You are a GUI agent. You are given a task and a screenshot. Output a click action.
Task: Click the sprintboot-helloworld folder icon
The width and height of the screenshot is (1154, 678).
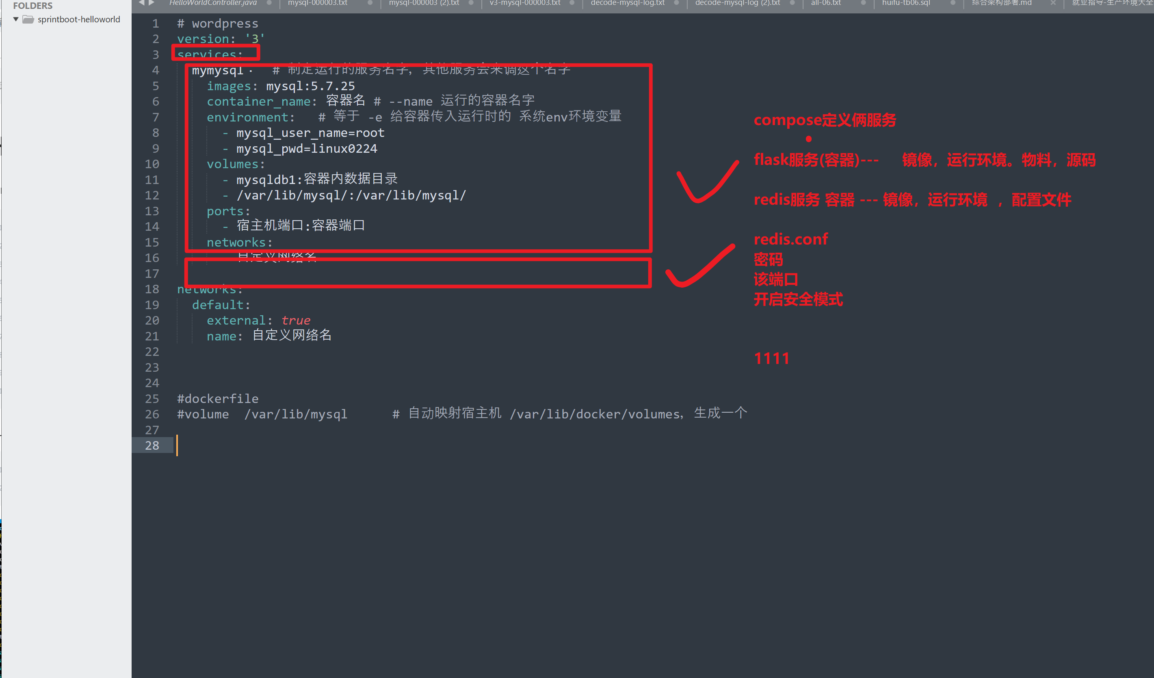[x=28, y=19]
